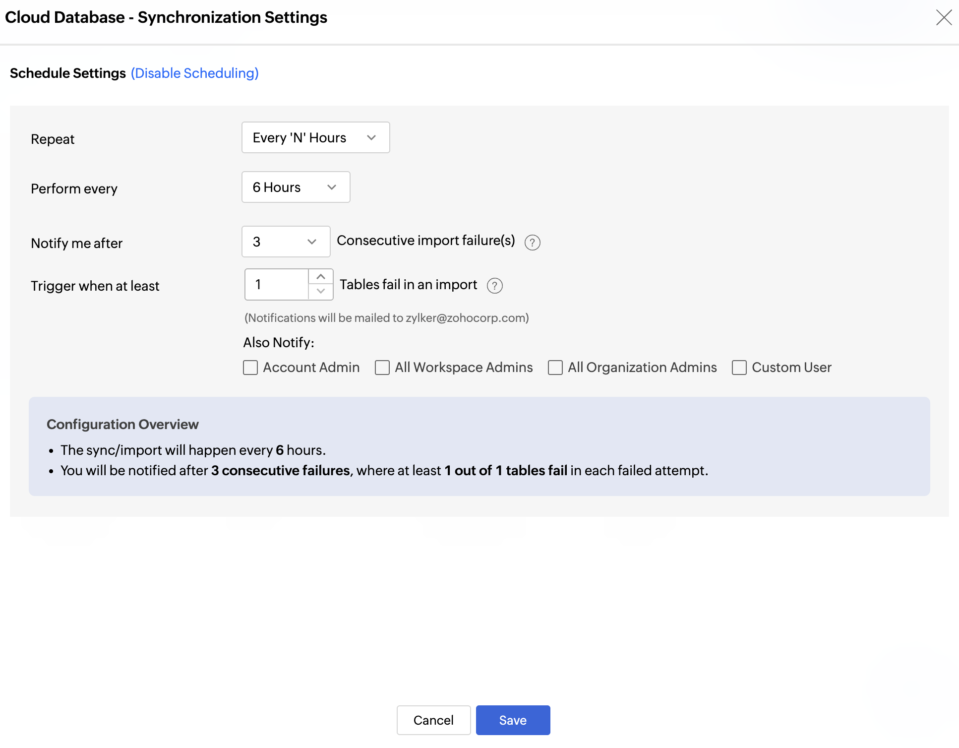959x748 pixels.
Task: Click help icon beside Consecutive import failure(s)
Action: pyautogui.click(x=532, y=243)
